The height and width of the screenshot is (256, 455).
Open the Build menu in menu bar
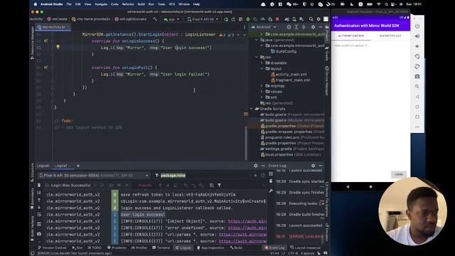141,4
